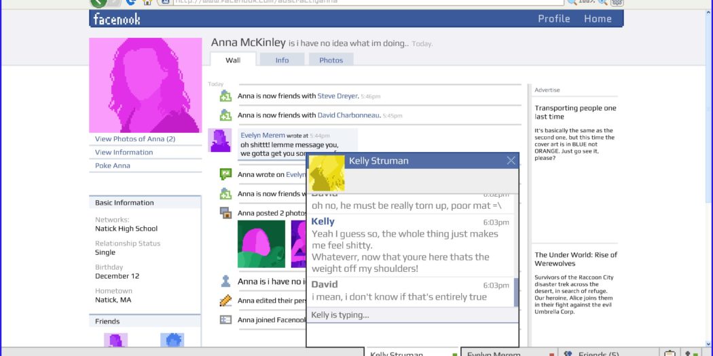Click the friend-added icon beside David Charbonneau

coord(225,115)
